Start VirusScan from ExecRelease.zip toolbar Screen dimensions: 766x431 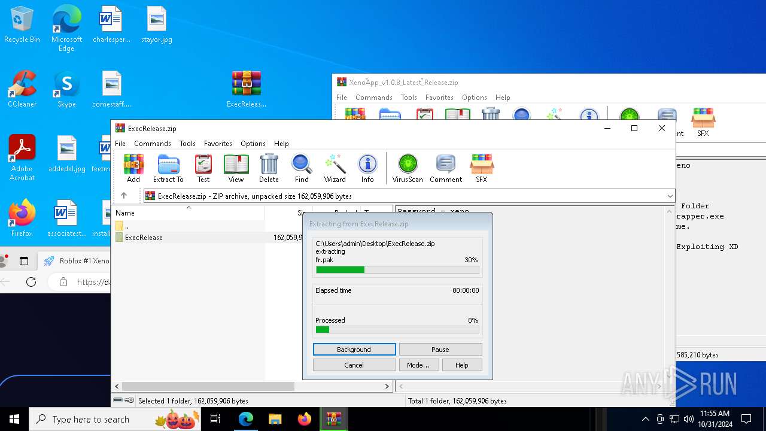408,168
